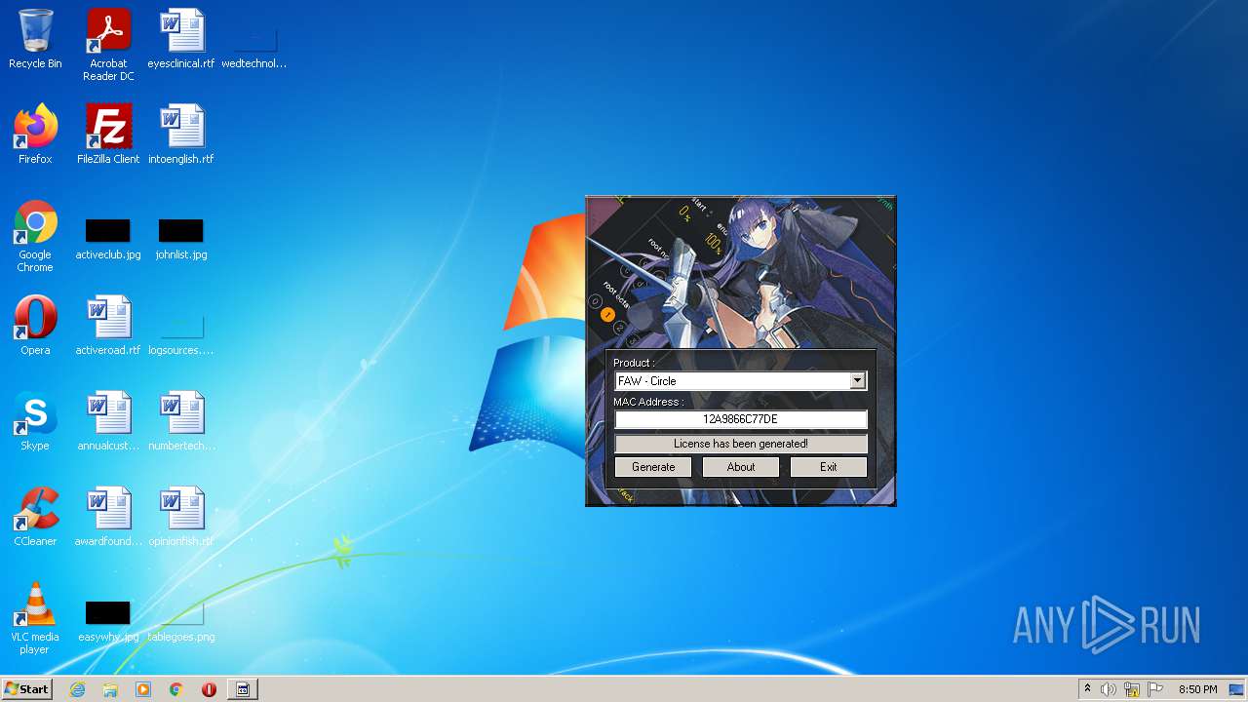
Task: Open Chrome from the taskbar
Action: pos(176,689)
